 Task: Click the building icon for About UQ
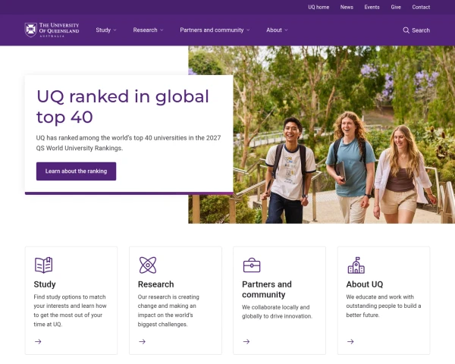click(x=356, y=265)
